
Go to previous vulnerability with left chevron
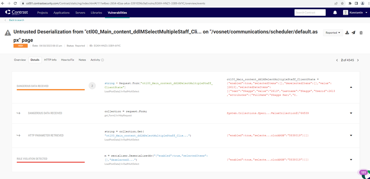coord(337,60)
